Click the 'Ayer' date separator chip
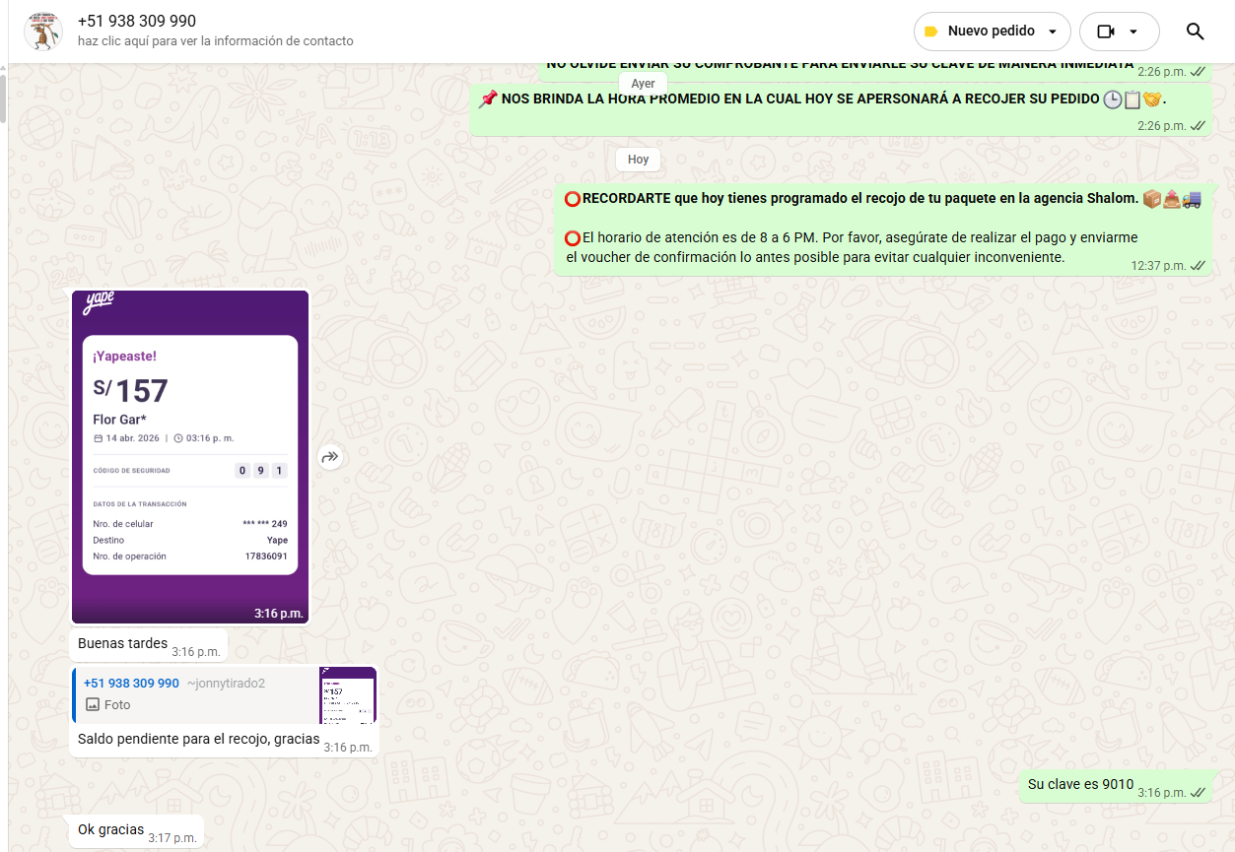1235x852 pixels. [x=643, y=84]
